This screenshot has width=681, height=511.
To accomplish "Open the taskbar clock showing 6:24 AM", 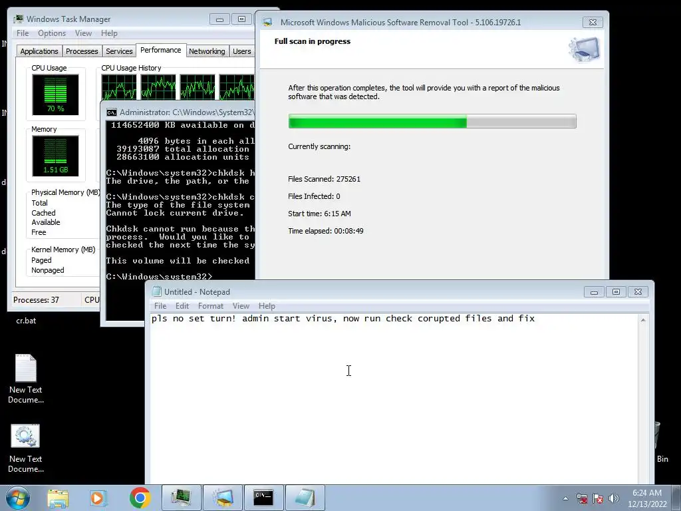I will [647, 498].
